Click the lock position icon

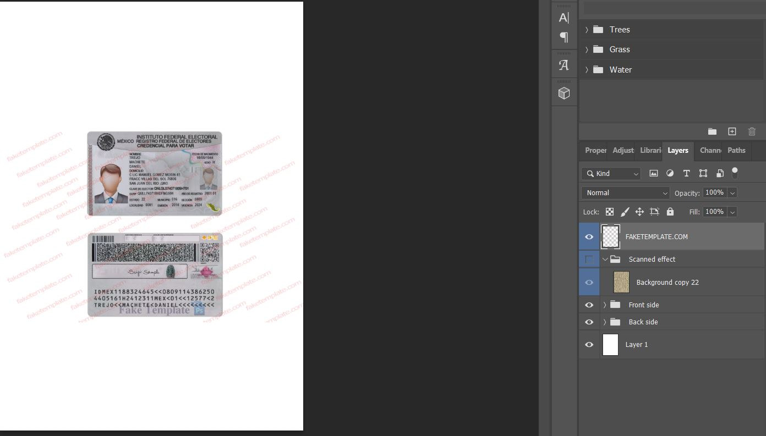pyautogui.click(x=639, y=212)
